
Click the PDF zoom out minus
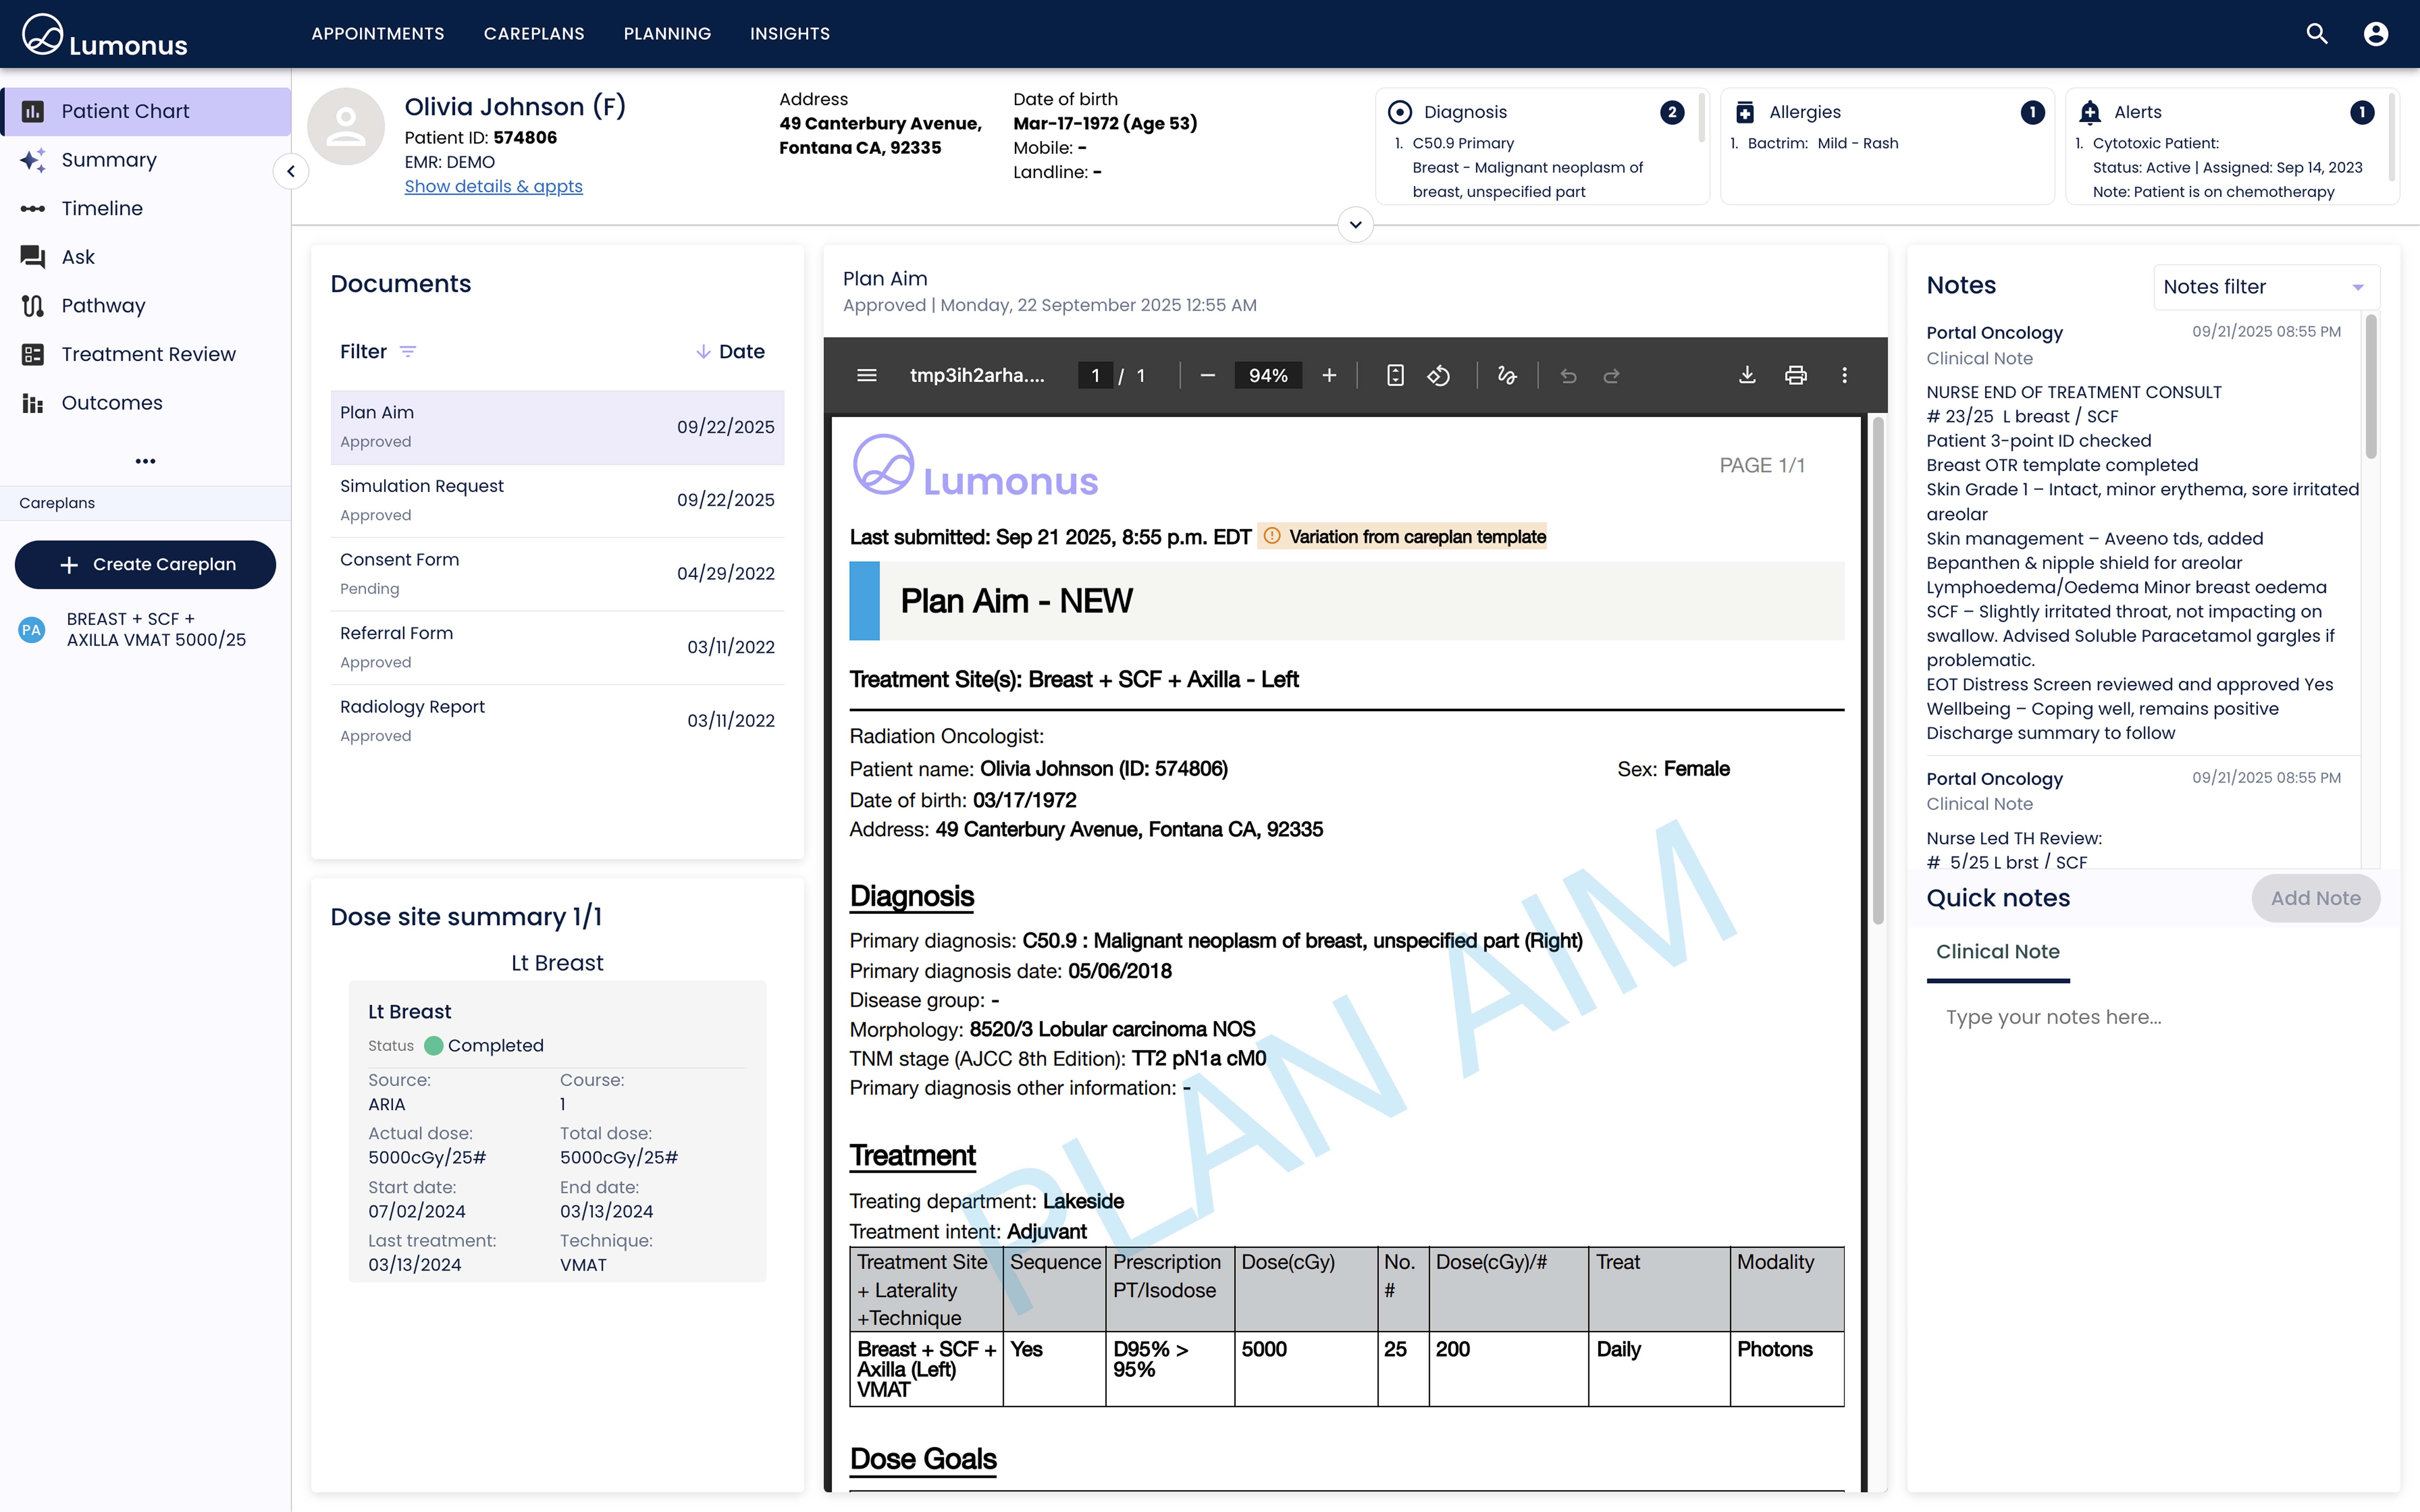(x=1207, y=375)
